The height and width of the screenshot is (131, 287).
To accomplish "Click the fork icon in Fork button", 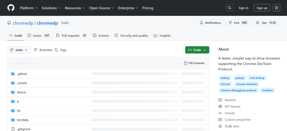I will [x=230, y=23].
